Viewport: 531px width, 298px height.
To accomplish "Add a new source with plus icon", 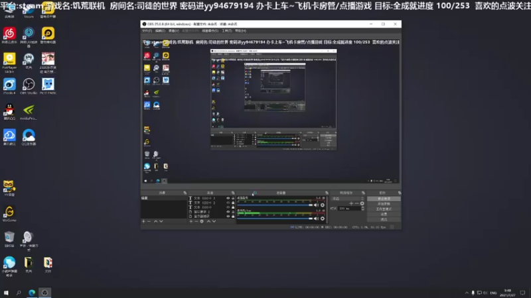I will (x=190, y=221).
